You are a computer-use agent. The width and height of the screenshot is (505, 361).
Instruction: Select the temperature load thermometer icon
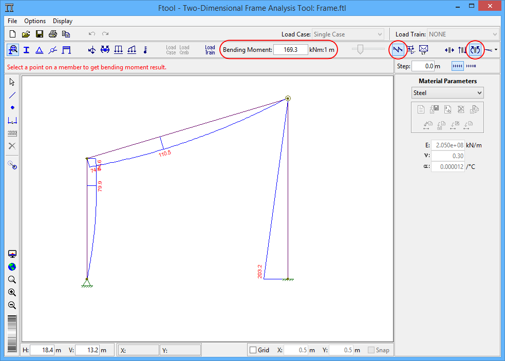145,50
